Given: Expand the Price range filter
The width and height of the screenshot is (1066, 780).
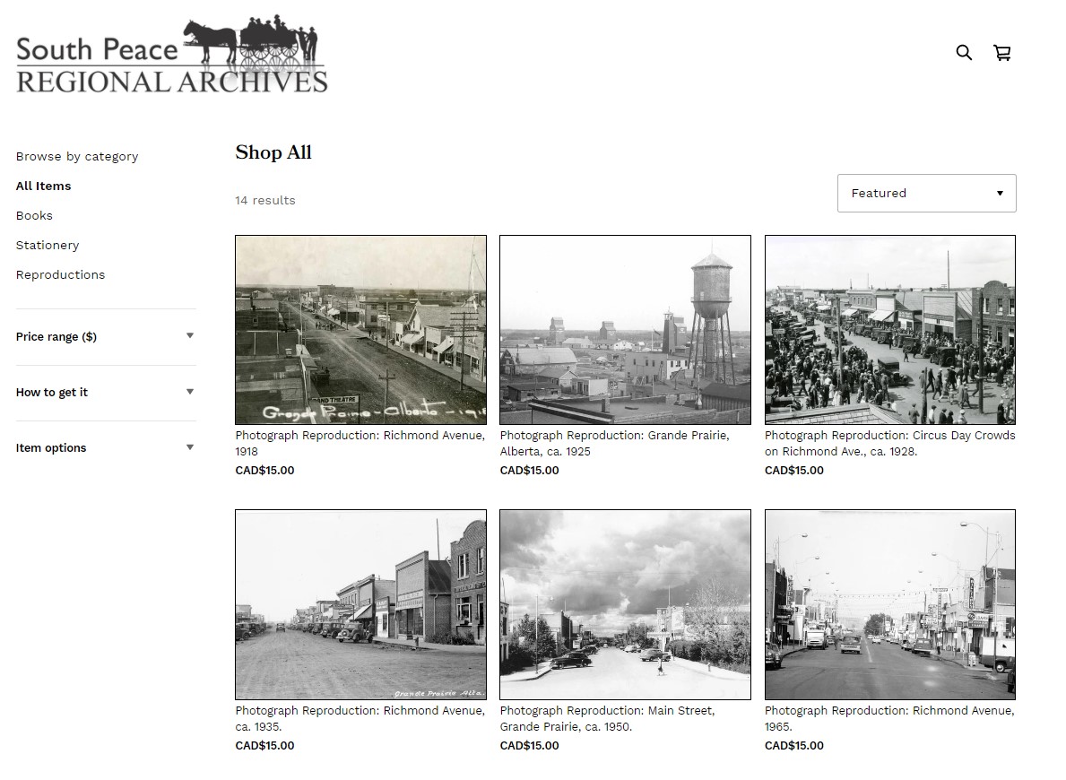Looking at the screenshot, I should pos(105,337).
